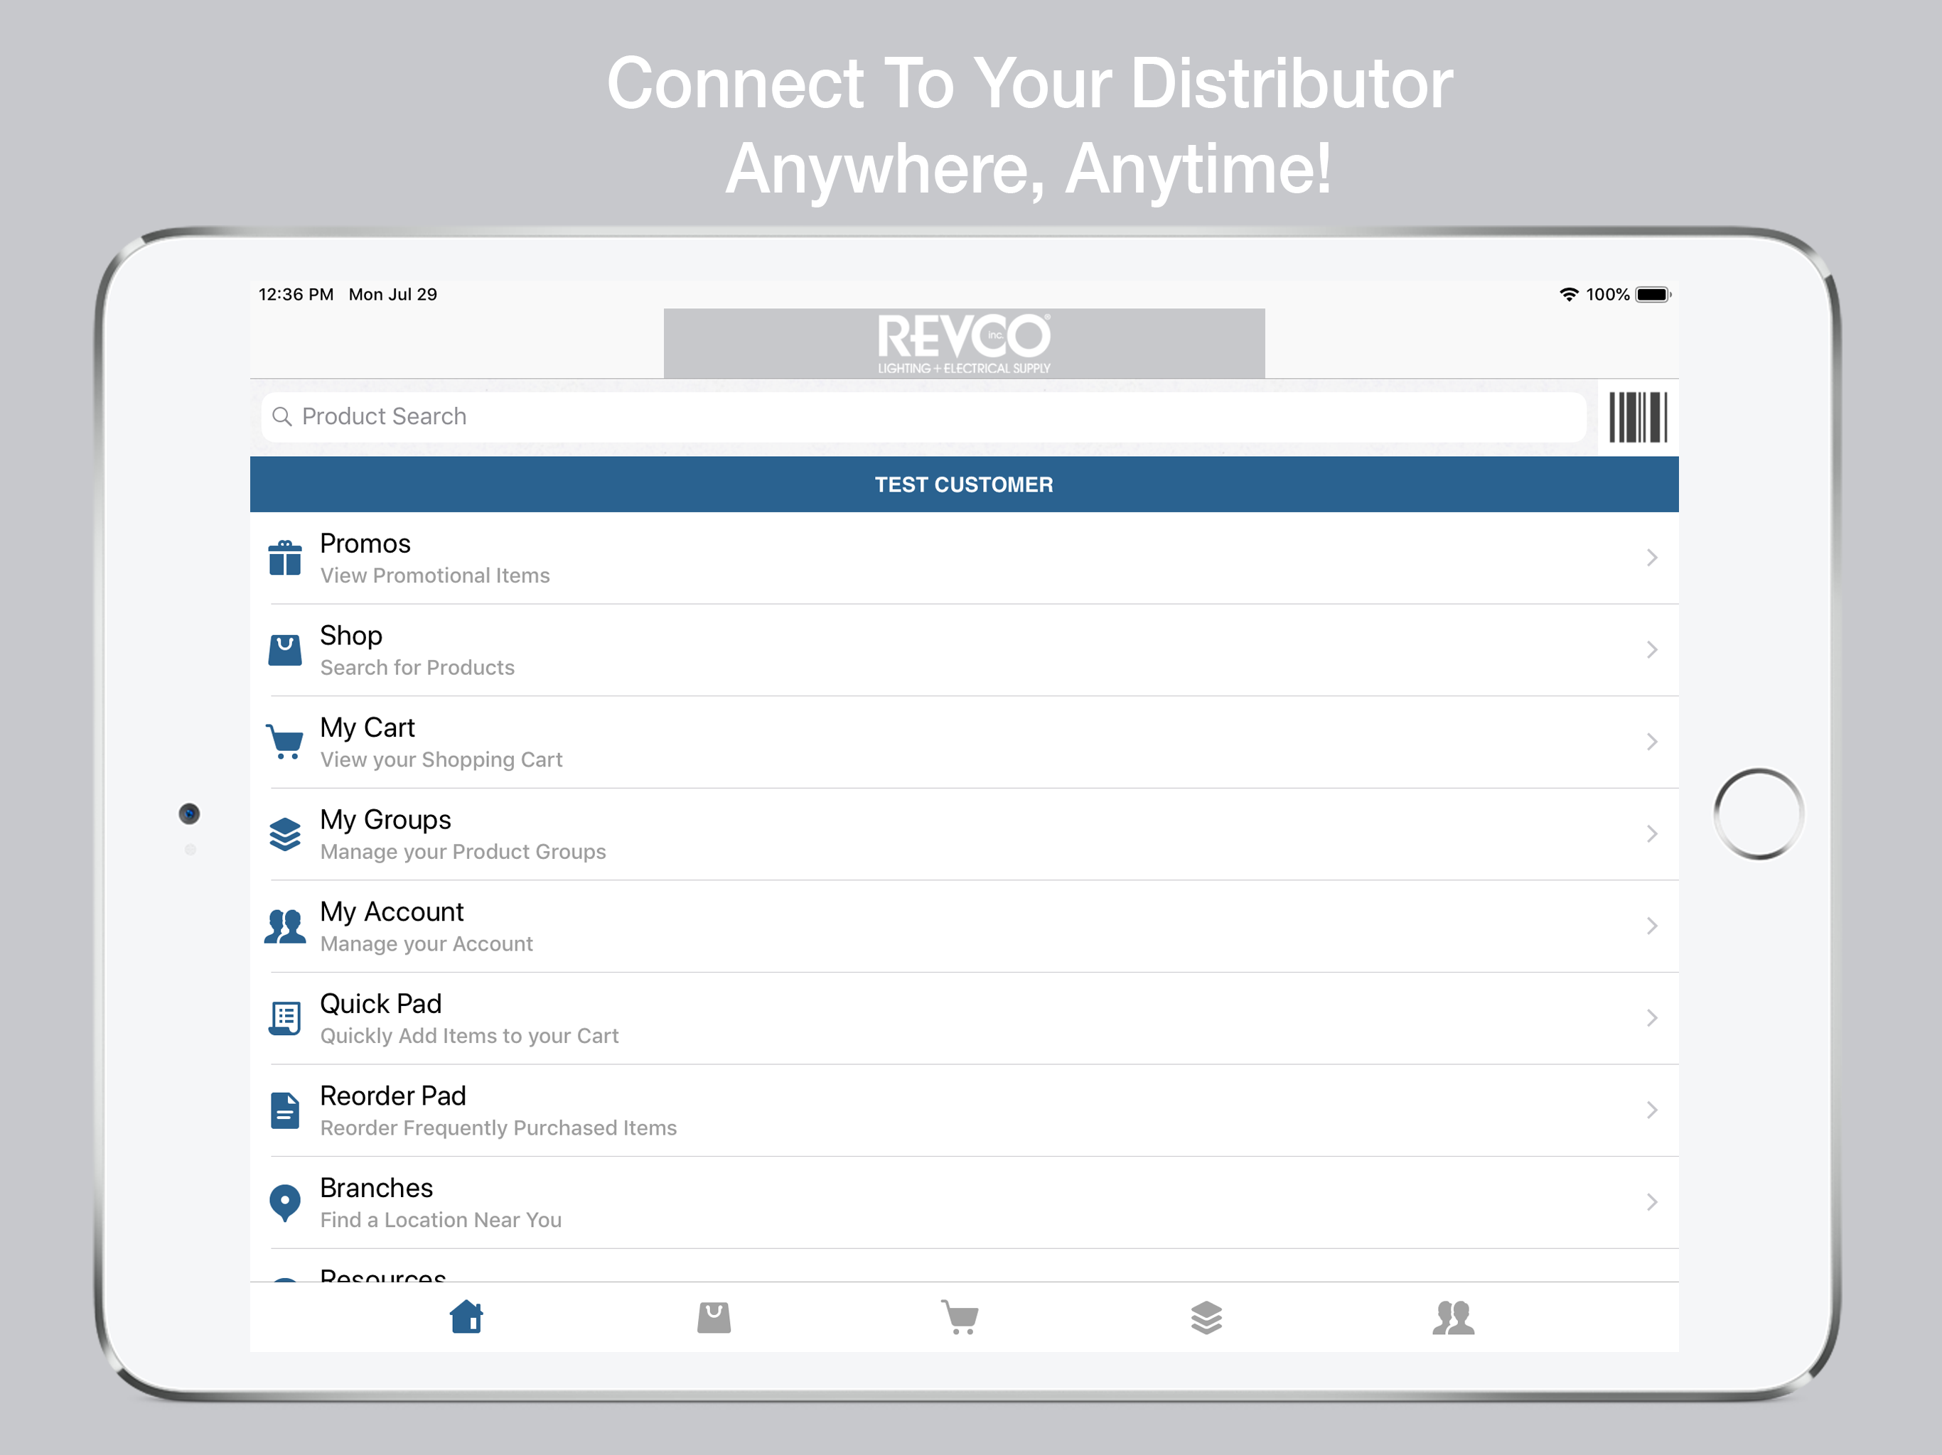Select 'View your Shopping Cart' subtitle
Viewport: 1942px width, 1455px height.
point(441,760)
